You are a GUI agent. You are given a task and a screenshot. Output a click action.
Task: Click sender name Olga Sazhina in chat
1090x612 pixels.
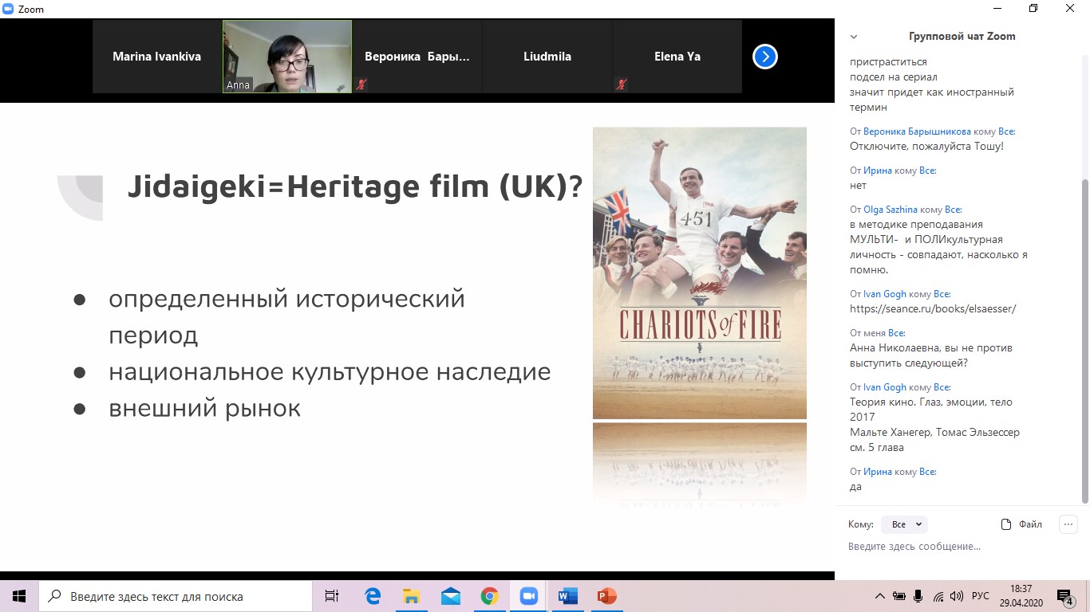tap(891, 210)
